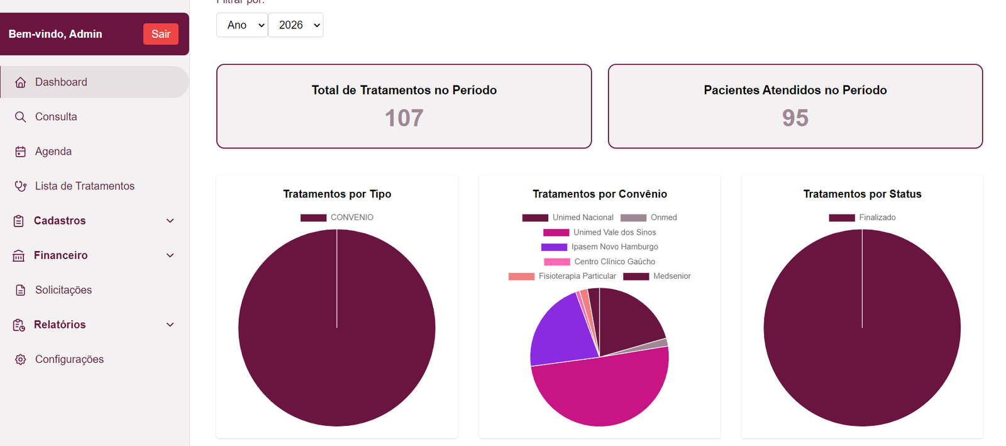Click the Consulta magnifier icon
The width and height of the screenshot is (1006, 446).
[x=21, y=117]
